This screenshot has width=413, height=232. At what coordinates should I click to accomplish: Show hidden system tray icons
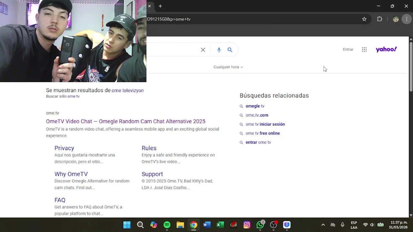pos(323,225)
